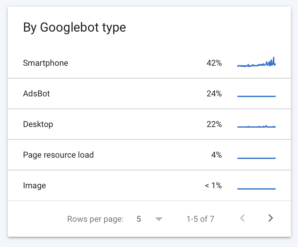The image size is (298, 247).
Task: Open the Image sparkline chart
Action: click(x=257, y=189)
